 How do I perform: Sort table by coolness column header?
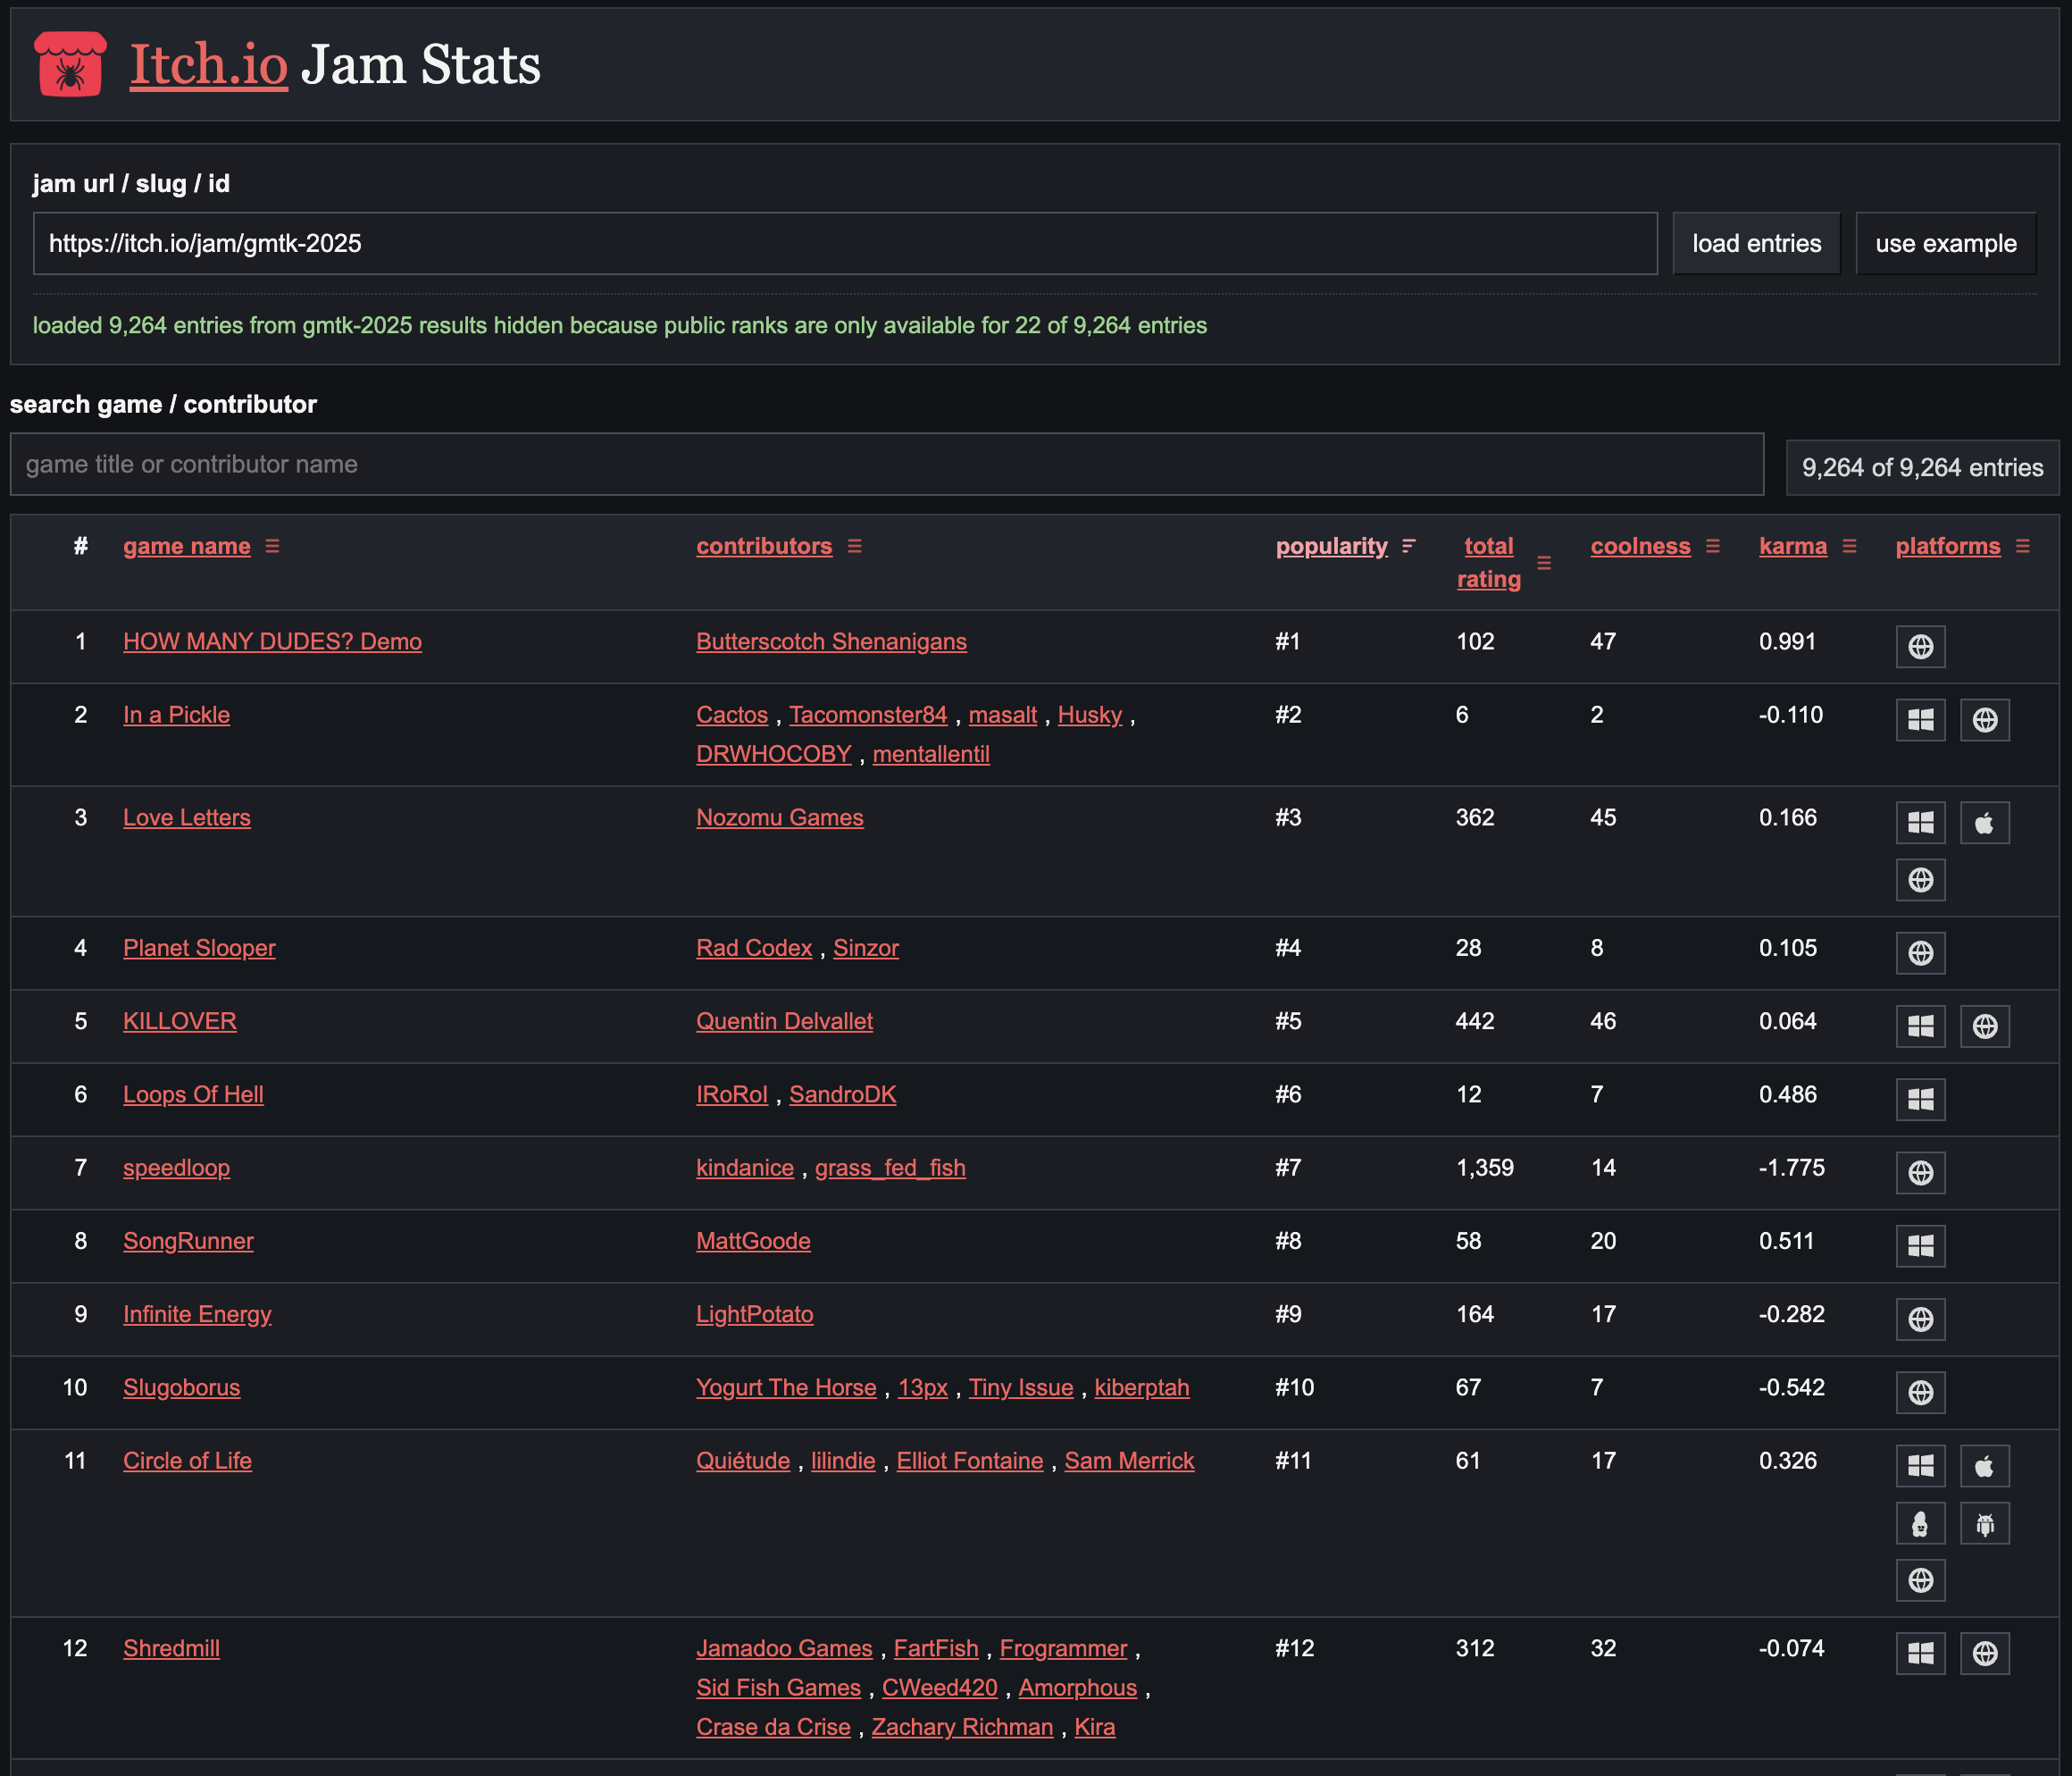pos(1640,547)
